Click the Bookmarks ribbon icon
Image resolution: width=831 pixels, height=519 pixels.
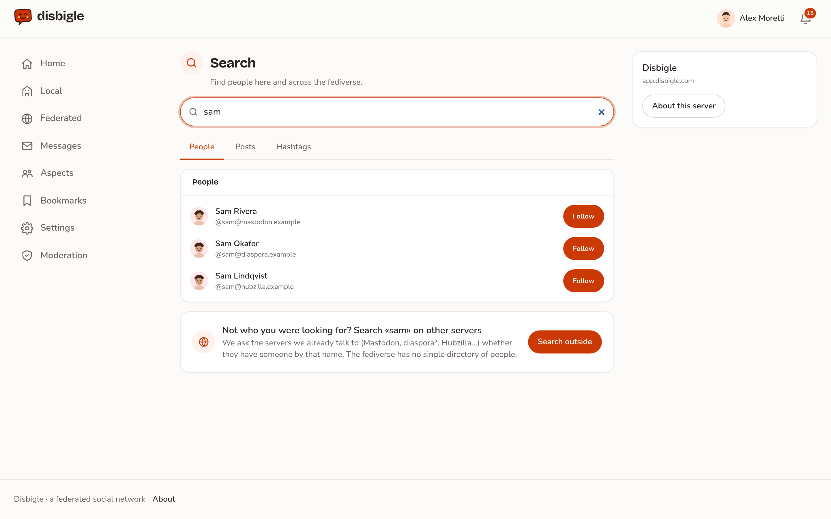[27, 200]
